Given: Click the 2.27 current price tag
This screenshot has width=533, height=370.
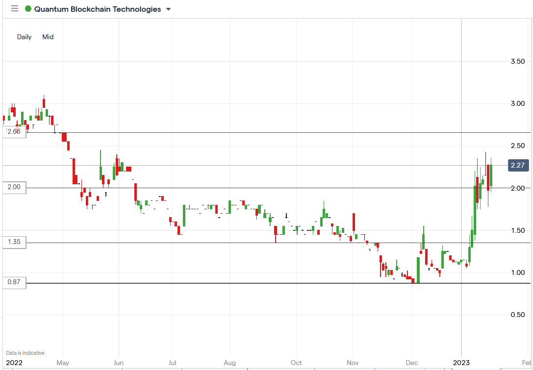Looking at the screenshot, I should click(x=518, y=166).
